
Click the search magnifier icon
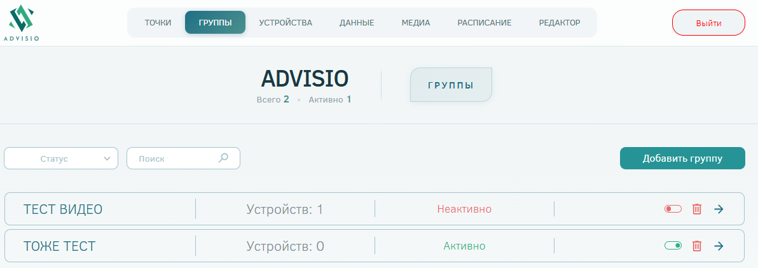click(223, 158)
